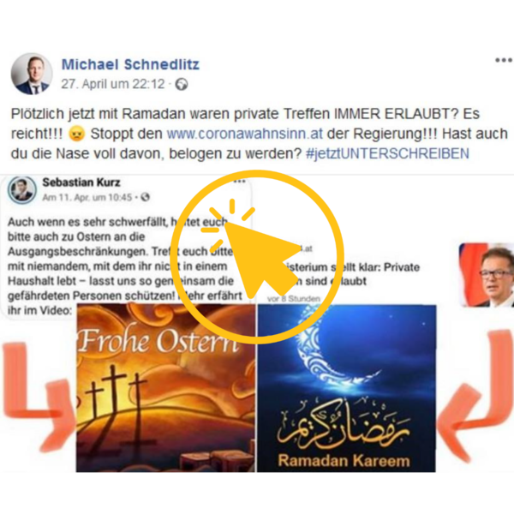The height and width of the screenshot is (514, 514).
Task: Click the angry face emoji
Action: click(77, 134)
